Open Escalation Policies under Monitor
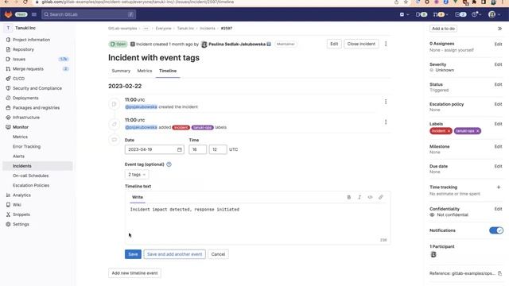The height and width of the screenshot is (286, 509). 31,185
